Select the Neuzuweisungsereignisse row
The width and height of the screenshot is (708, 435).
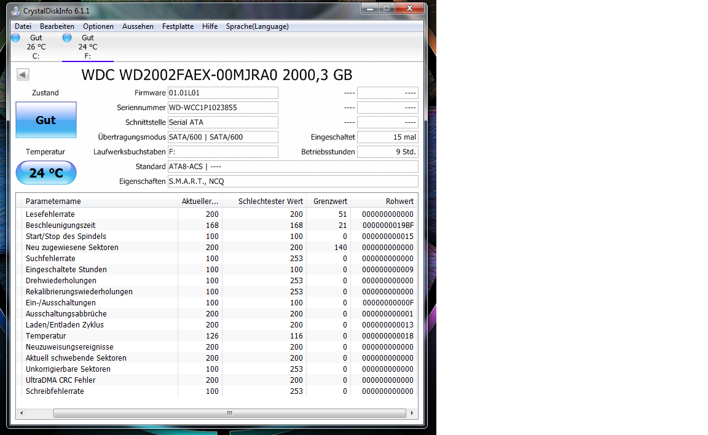[217, 347]
